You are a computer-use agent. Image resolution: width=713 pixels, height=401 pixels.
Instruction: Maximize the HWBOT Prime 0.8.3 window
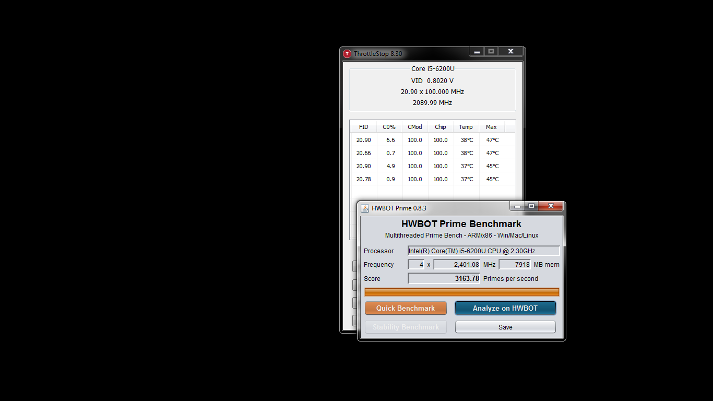[x=531, y=206]
